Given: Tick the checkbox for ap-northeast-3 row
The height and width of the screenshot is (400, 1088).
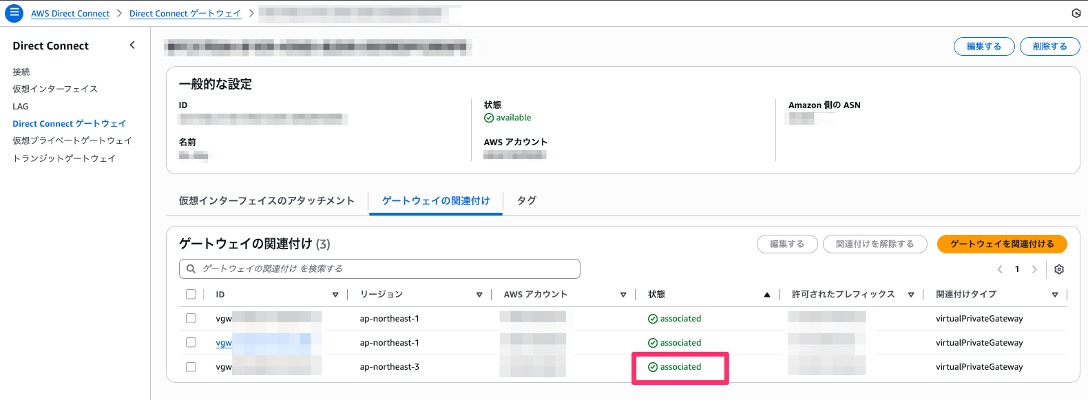Looking at the screenshot, I should coord(191,367).
